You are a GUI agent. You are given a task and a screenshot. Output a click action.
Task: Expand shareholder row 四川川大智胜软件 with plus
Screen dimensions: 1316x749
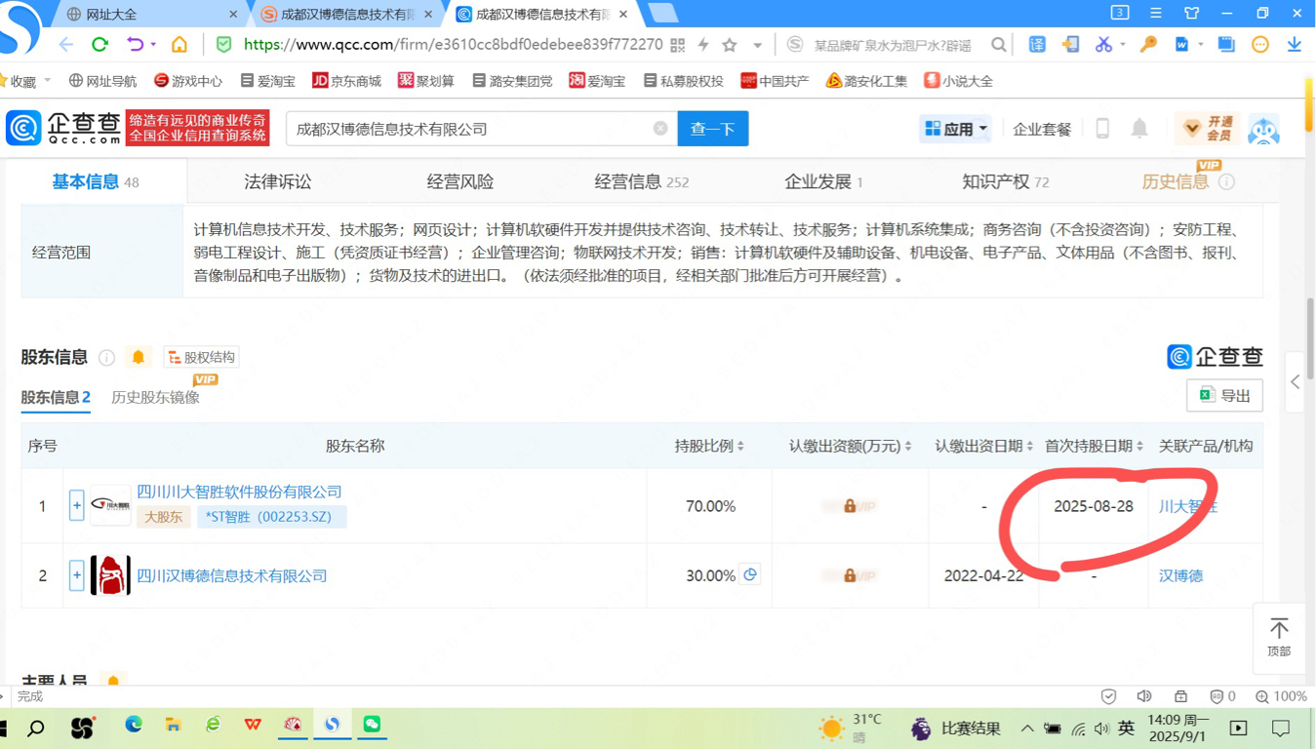click(x=76, y=506)
